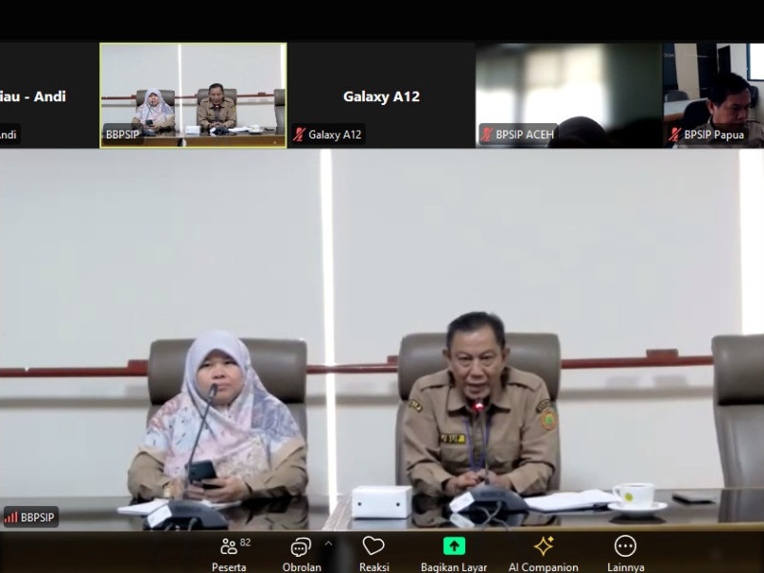Image resolution: width=764 pixels, height=573 pixels.
Task: Open the Obrolan chat panel
Action: [301, 552]
